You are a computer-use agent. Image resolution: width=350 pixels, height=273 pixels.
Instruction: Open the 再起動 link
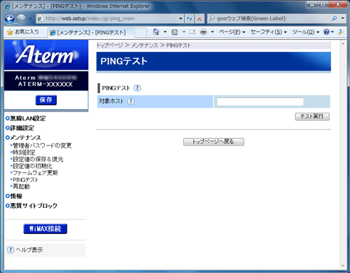tap(20, 187)
